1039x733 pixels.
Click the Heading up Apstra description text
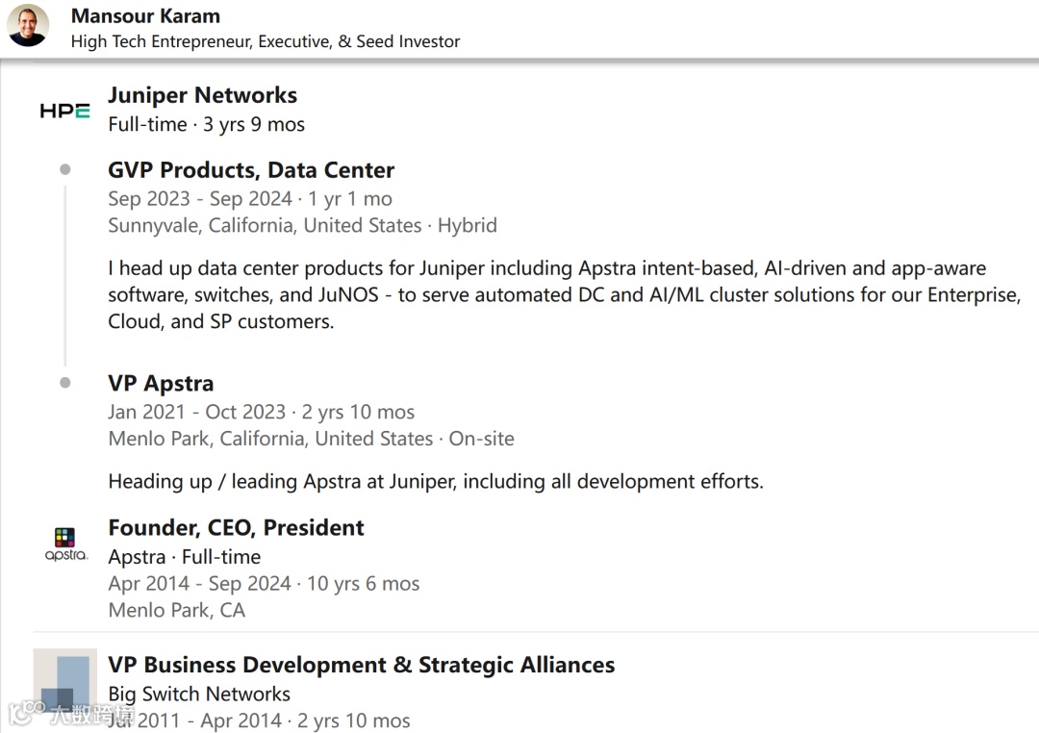[435, 481]
